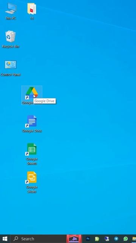Click the "Google Docs" label text
The image size is (136, 243).
tap(32, 131)
